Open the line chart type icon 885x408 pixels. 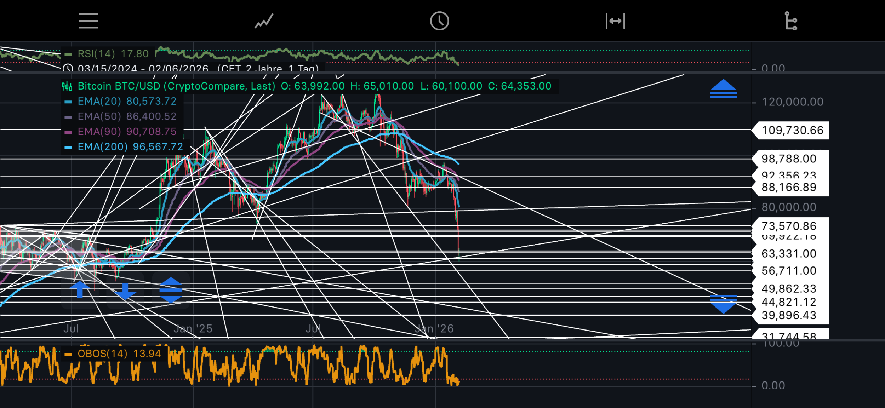pyautogui.click(x=264, y=21)
